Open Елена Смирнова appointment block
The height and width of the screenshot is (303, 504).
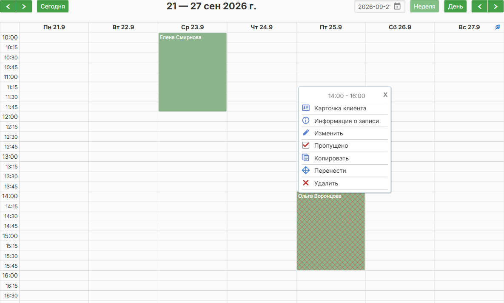[193, 72]
